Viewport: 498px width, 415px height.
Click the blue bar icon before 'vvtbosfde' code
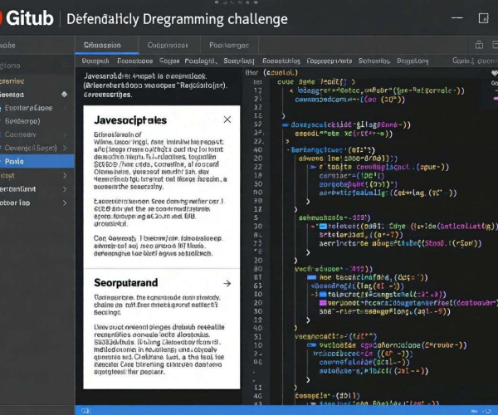tap(311, 345)
